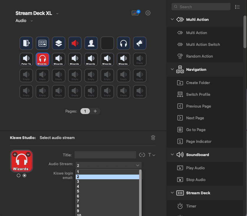Click the white headphones key in top row
The width and height of the screenshot is (247, 216).
point(123,43)
